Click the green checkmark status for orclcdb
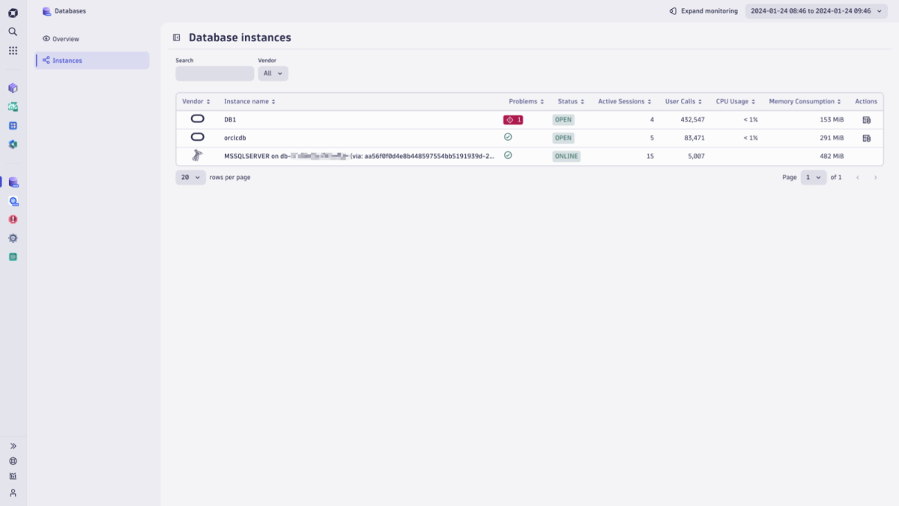Image resolution: width=899 pixels, height=506 pixels. 508,137
